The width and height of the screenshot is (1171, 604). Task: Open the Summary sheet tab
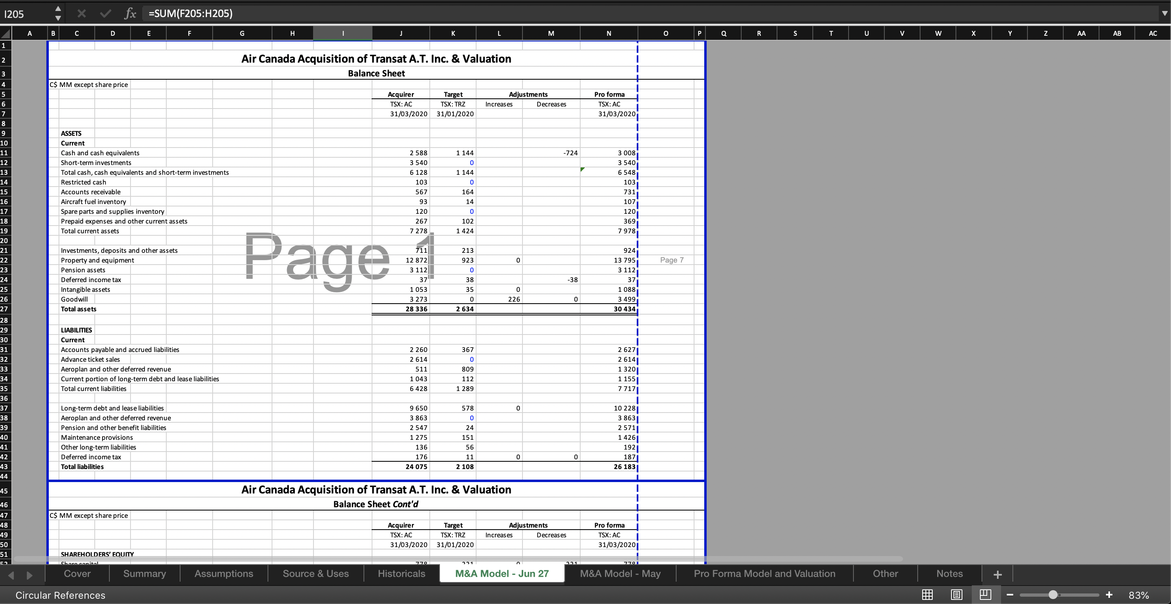(144, 574)
